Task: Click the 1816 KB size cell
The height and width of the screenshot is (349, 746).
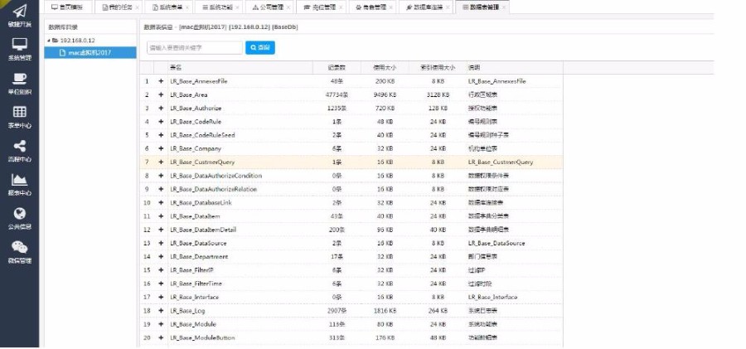Action: click(x=385, y=310)
